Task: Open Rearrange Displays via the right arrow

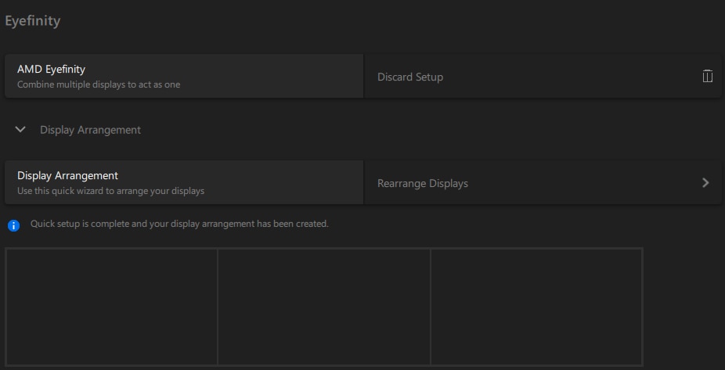Action: click(x=705, y=183)
